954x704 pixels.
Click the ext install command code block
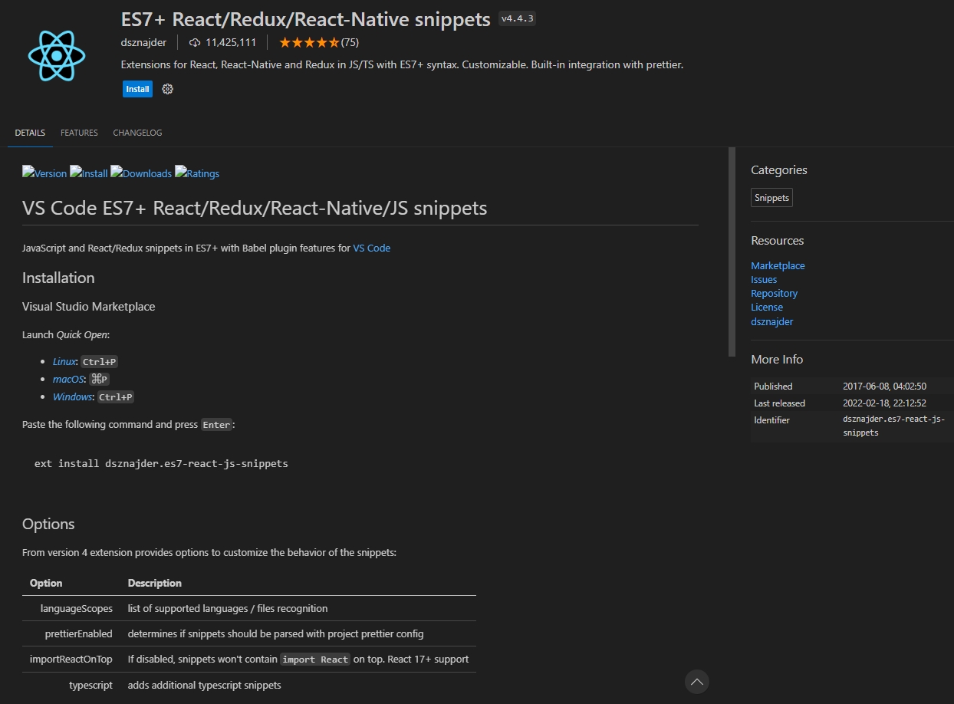point(161,463)
